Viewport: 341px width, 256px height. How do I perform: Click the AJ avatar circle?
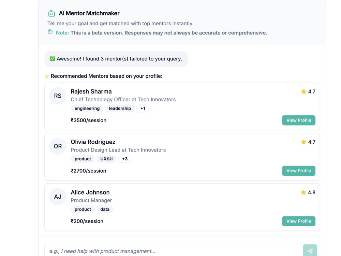(x=58, y=197)
